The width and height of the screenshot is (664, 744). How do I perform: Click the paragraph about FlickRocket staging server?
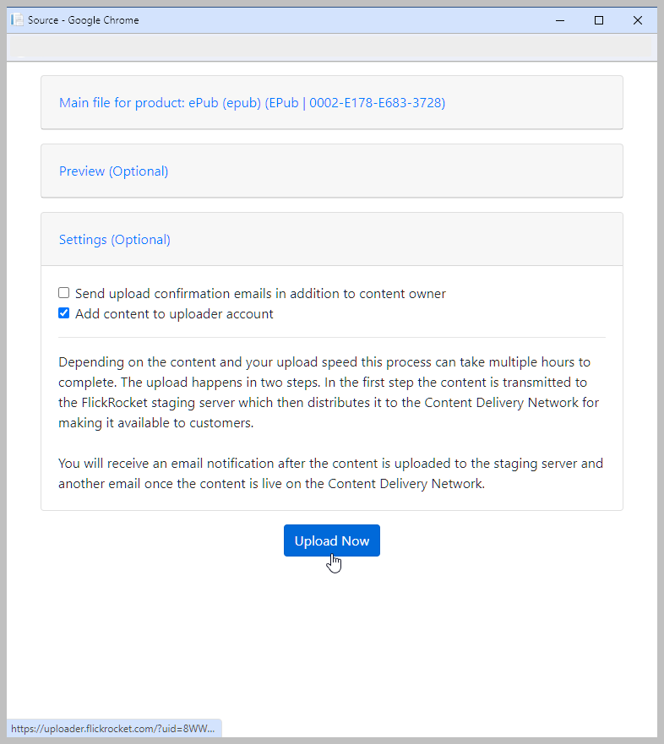329,393
